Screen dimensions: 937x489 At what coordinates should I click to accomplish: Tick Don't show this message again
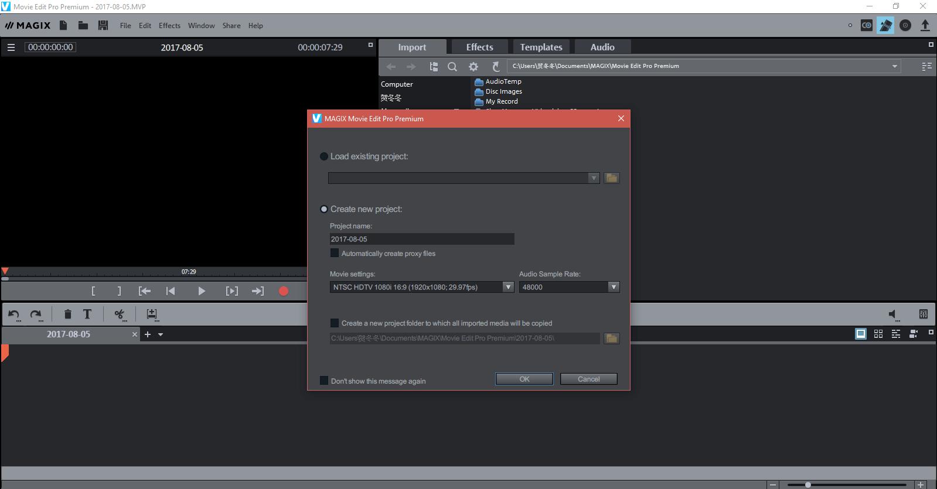pos(324,381)
